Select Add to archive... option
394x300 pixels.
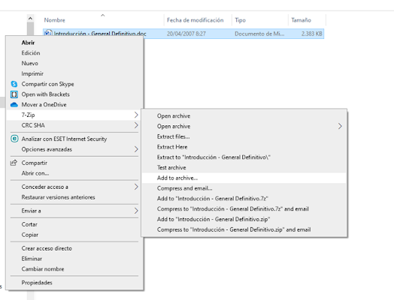244,178
